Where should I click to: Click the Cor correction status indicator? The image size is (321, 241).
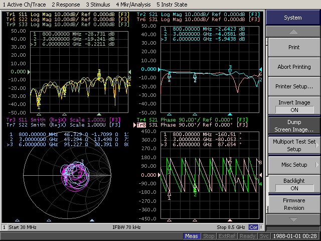[x=254, y=227]
